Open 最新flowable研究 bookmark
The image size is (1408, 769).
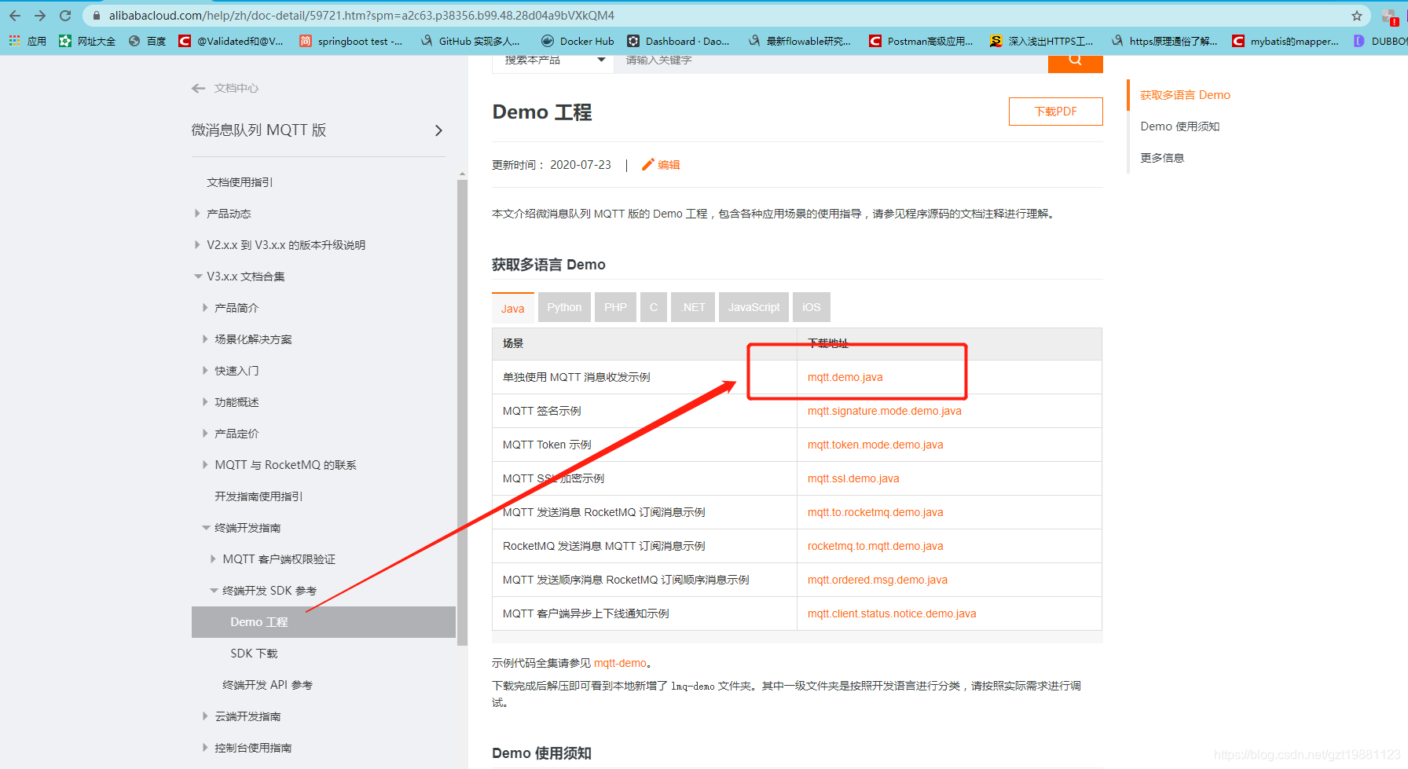coord(799,41)
